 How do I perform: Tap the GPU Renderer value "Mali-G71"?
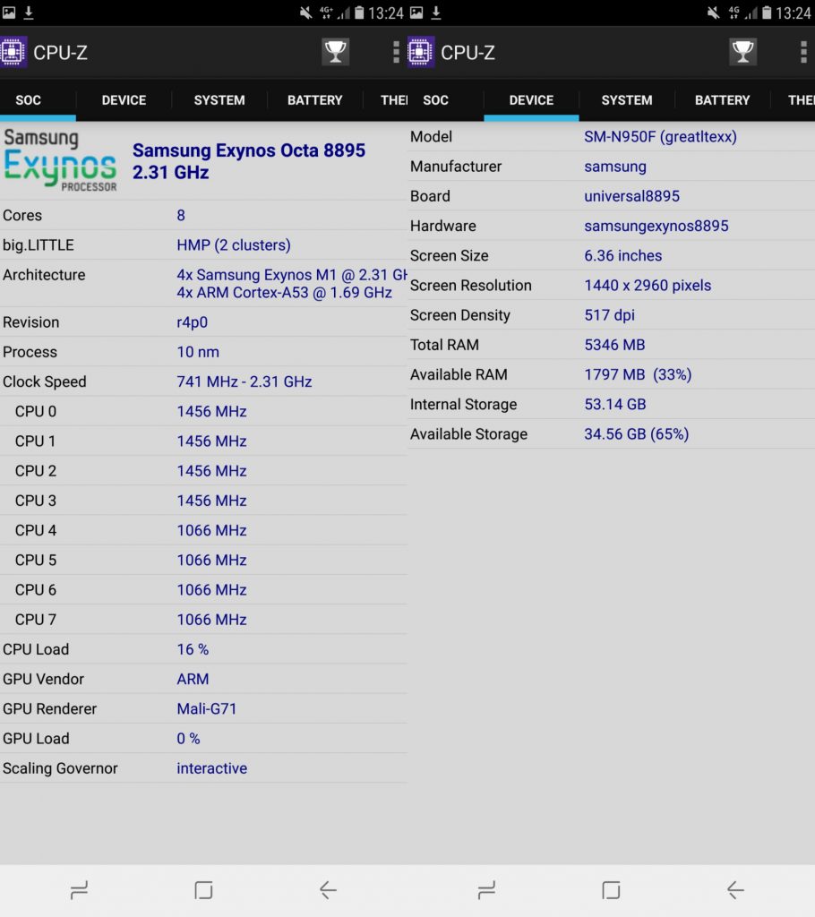coord(207,709)
